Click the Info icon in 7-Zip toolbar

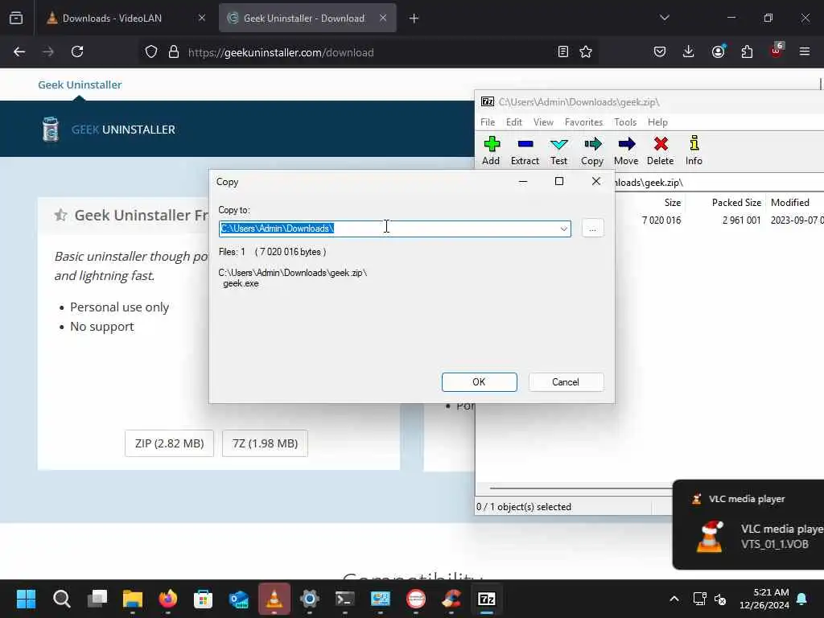[694, 150]
